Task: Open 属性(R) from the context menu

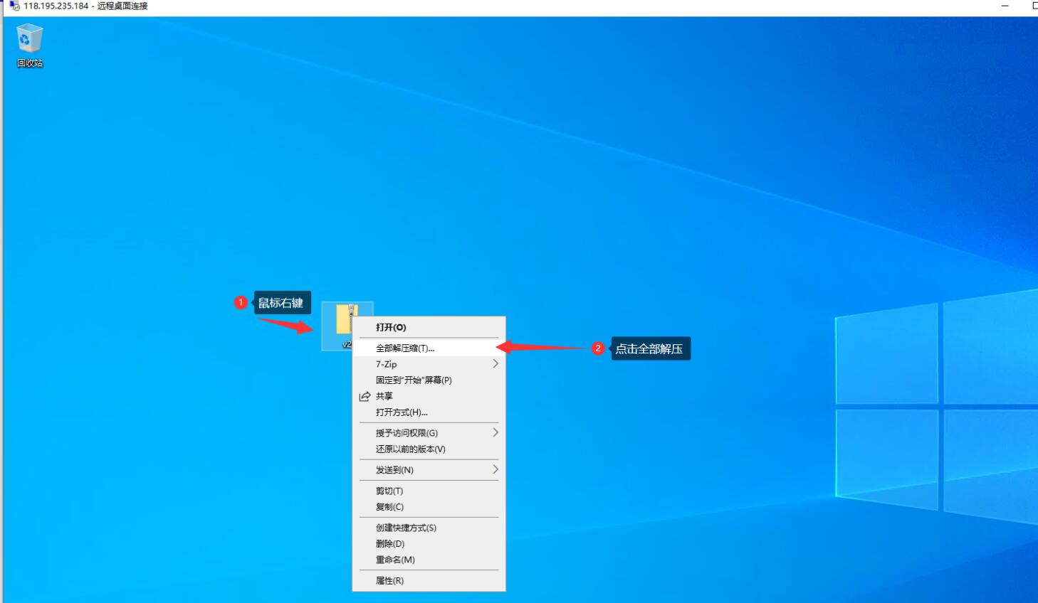Action: [429, 581]
